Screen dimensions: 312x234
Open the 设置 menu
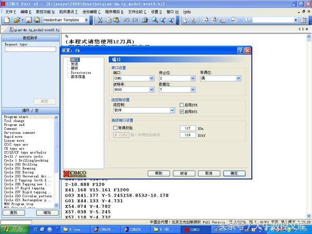156,12
